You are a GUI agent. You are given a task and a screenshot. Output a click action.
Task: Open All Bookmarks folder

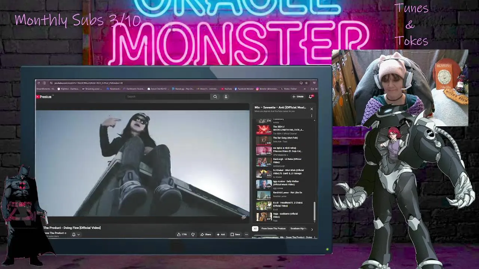coord(314,89)
